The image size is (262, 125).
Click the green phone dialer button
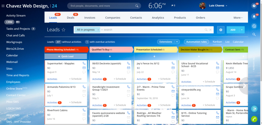254,119
